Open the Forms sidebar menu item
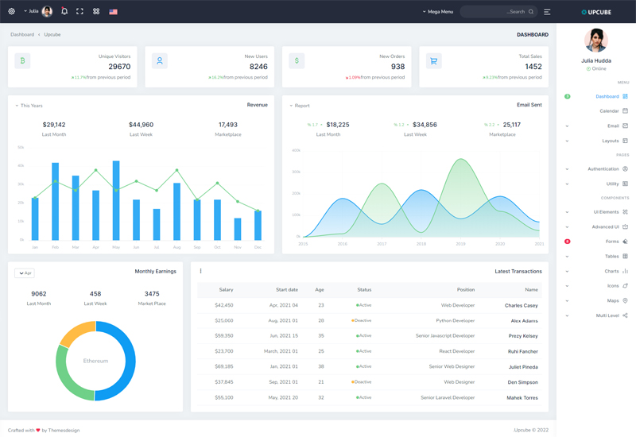The height and width of the screenshot is (437, 636). pyautogui.click(x=611, y=242)
